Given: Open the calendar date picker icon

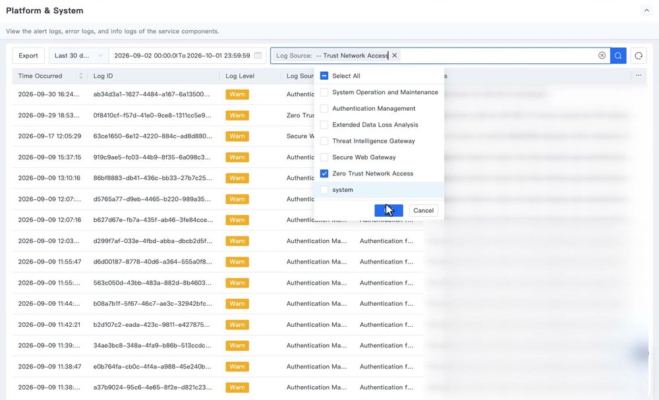Looking at the screenshot, I should point(258,55).
